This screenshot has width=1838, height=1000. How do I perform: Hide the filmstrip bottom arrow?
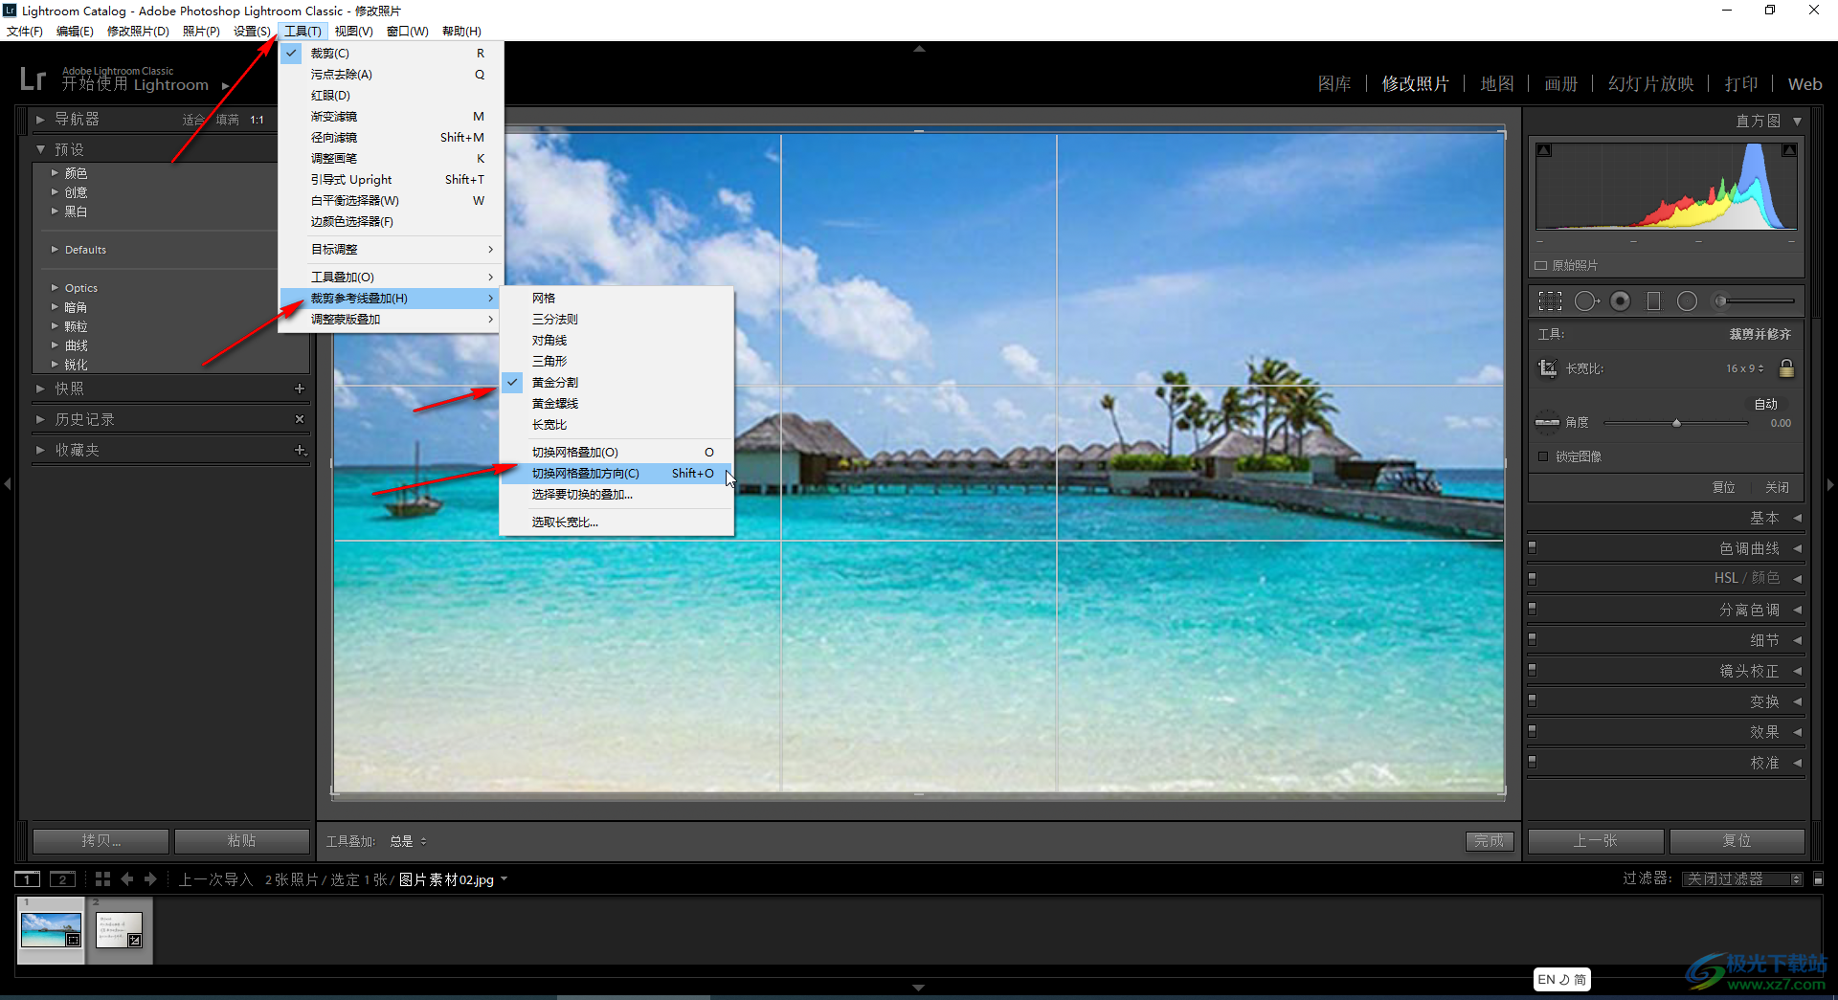coord(919,987)
